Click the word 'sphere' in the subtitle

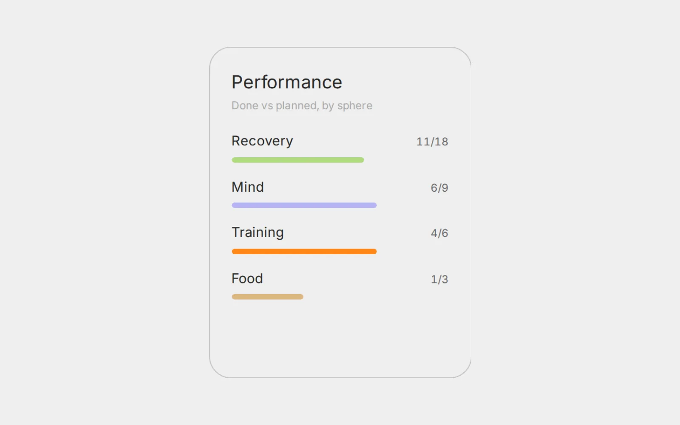click(355, 106)
